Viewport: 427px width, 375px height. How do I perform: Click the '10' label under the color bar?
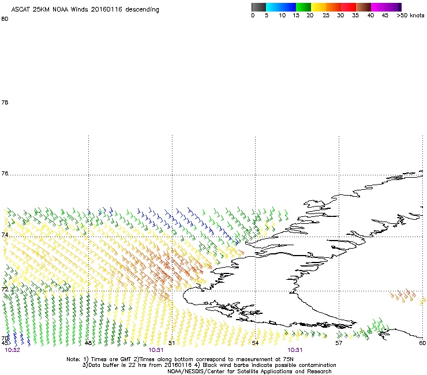[282, 16]
